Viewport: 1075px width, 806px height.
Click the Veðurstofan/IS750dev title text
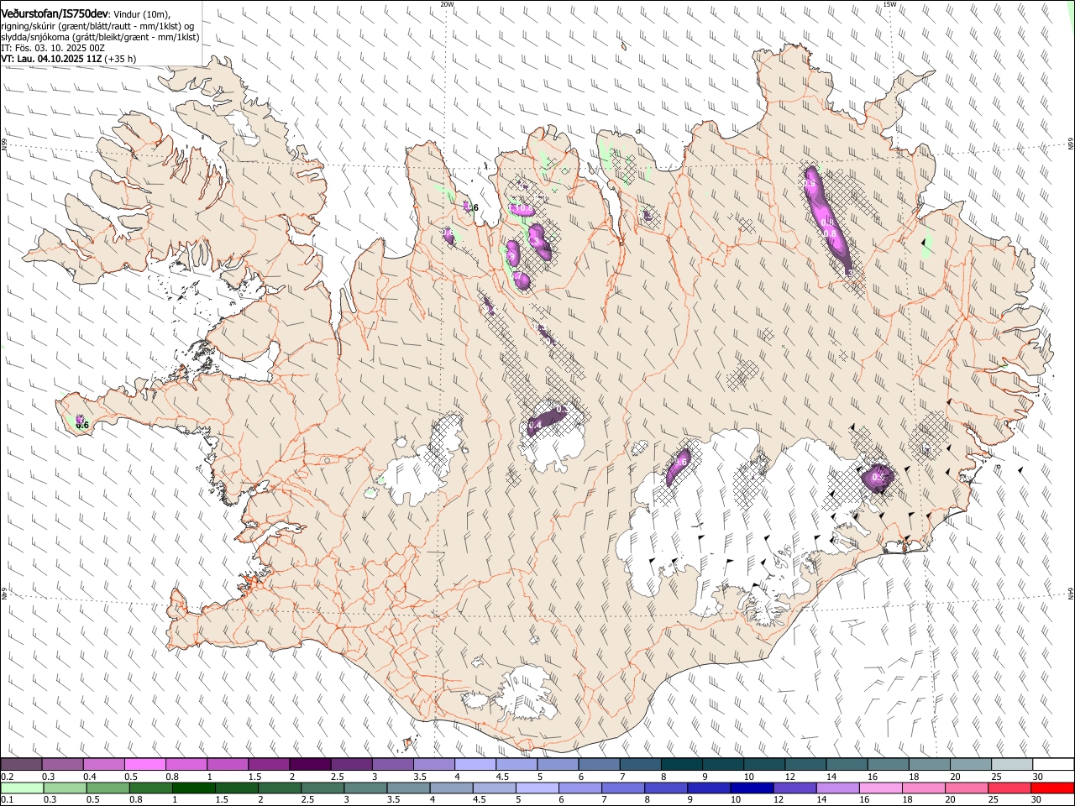tap(55, 13)
